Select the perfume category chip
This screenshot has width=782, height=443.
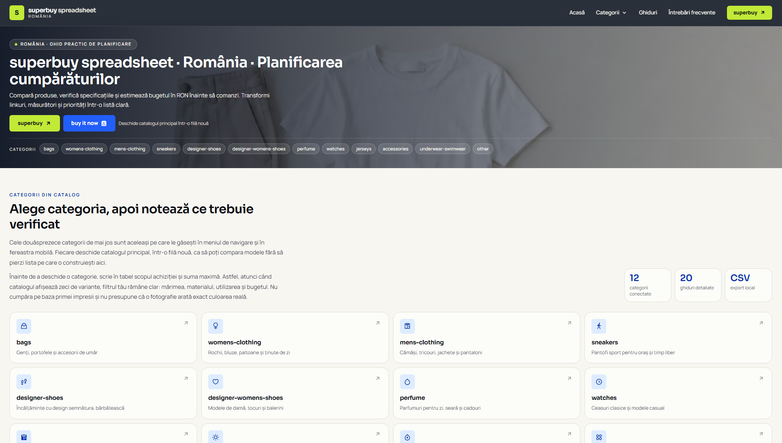pyautogui.click(x=306, y=149)
